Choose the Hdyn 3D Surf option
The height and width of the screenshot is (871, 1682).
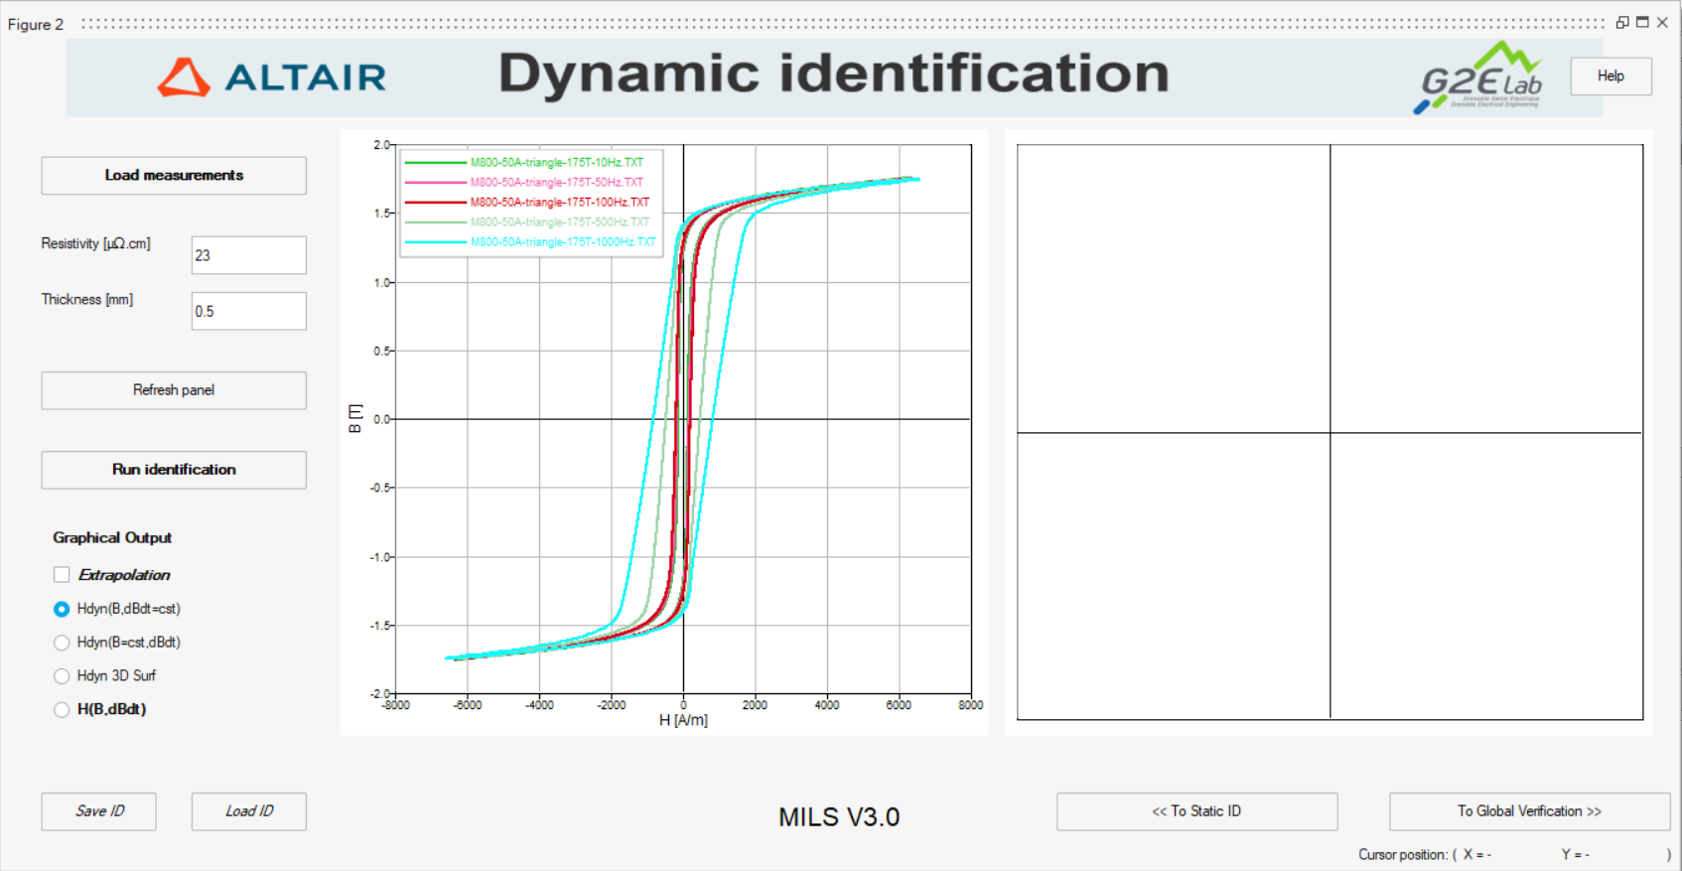coord(62,676)
